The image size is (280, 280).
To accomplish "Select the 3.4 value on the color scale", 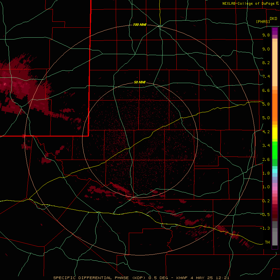I will (266, 146).
